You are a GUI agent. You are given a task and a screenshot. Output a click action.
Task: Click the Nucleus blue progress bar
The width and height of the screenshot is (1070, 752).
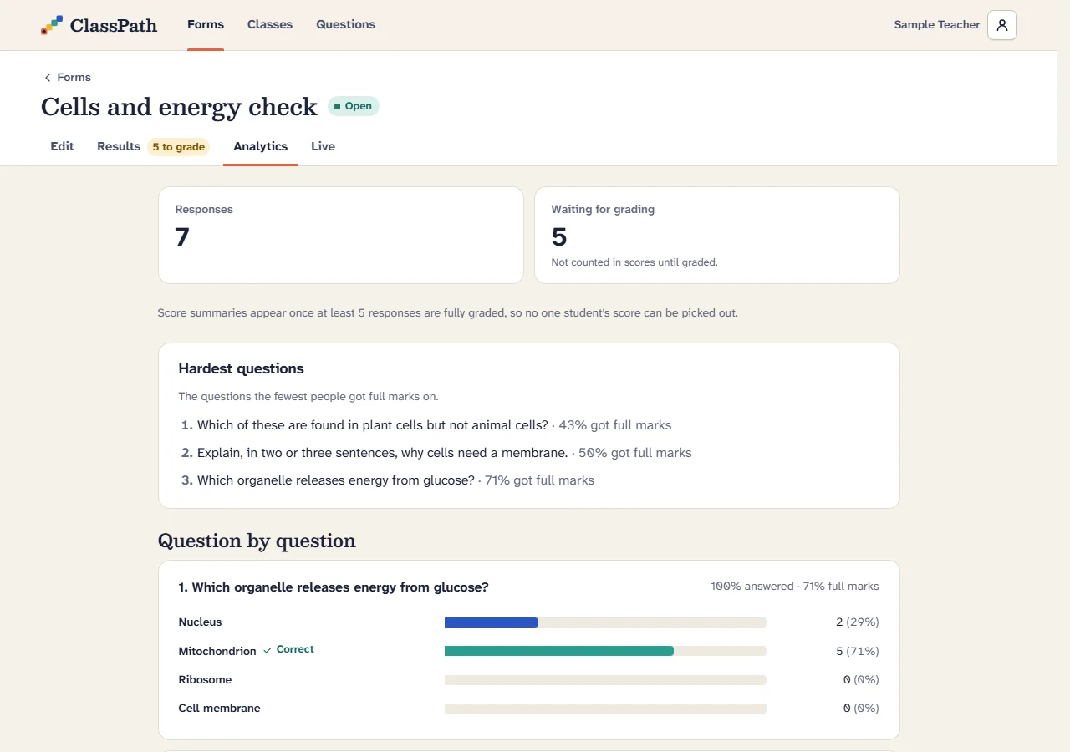pyautogui.click(x=492, y=622)
